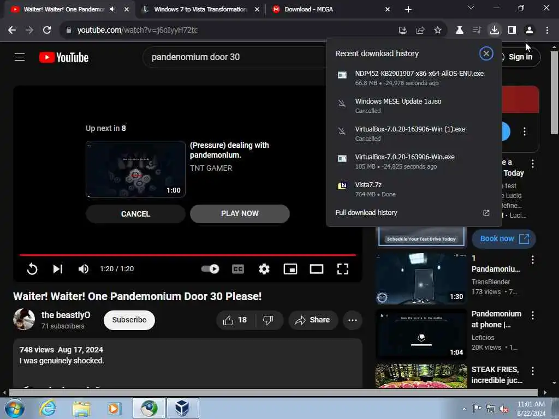Screen dimensions: 559x419
Task: Click the Windows MESE Update 1a.iso entry
Action: pos(414,106)
